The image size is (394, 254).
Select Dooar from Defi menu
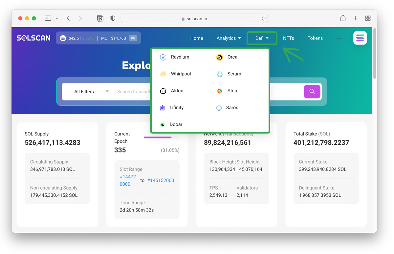[176, 124]
